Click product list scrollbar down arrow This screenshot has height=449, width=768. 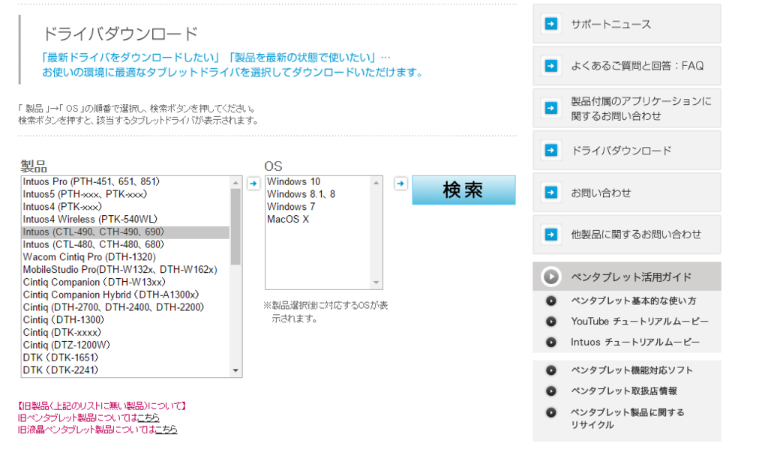[235, 370]
